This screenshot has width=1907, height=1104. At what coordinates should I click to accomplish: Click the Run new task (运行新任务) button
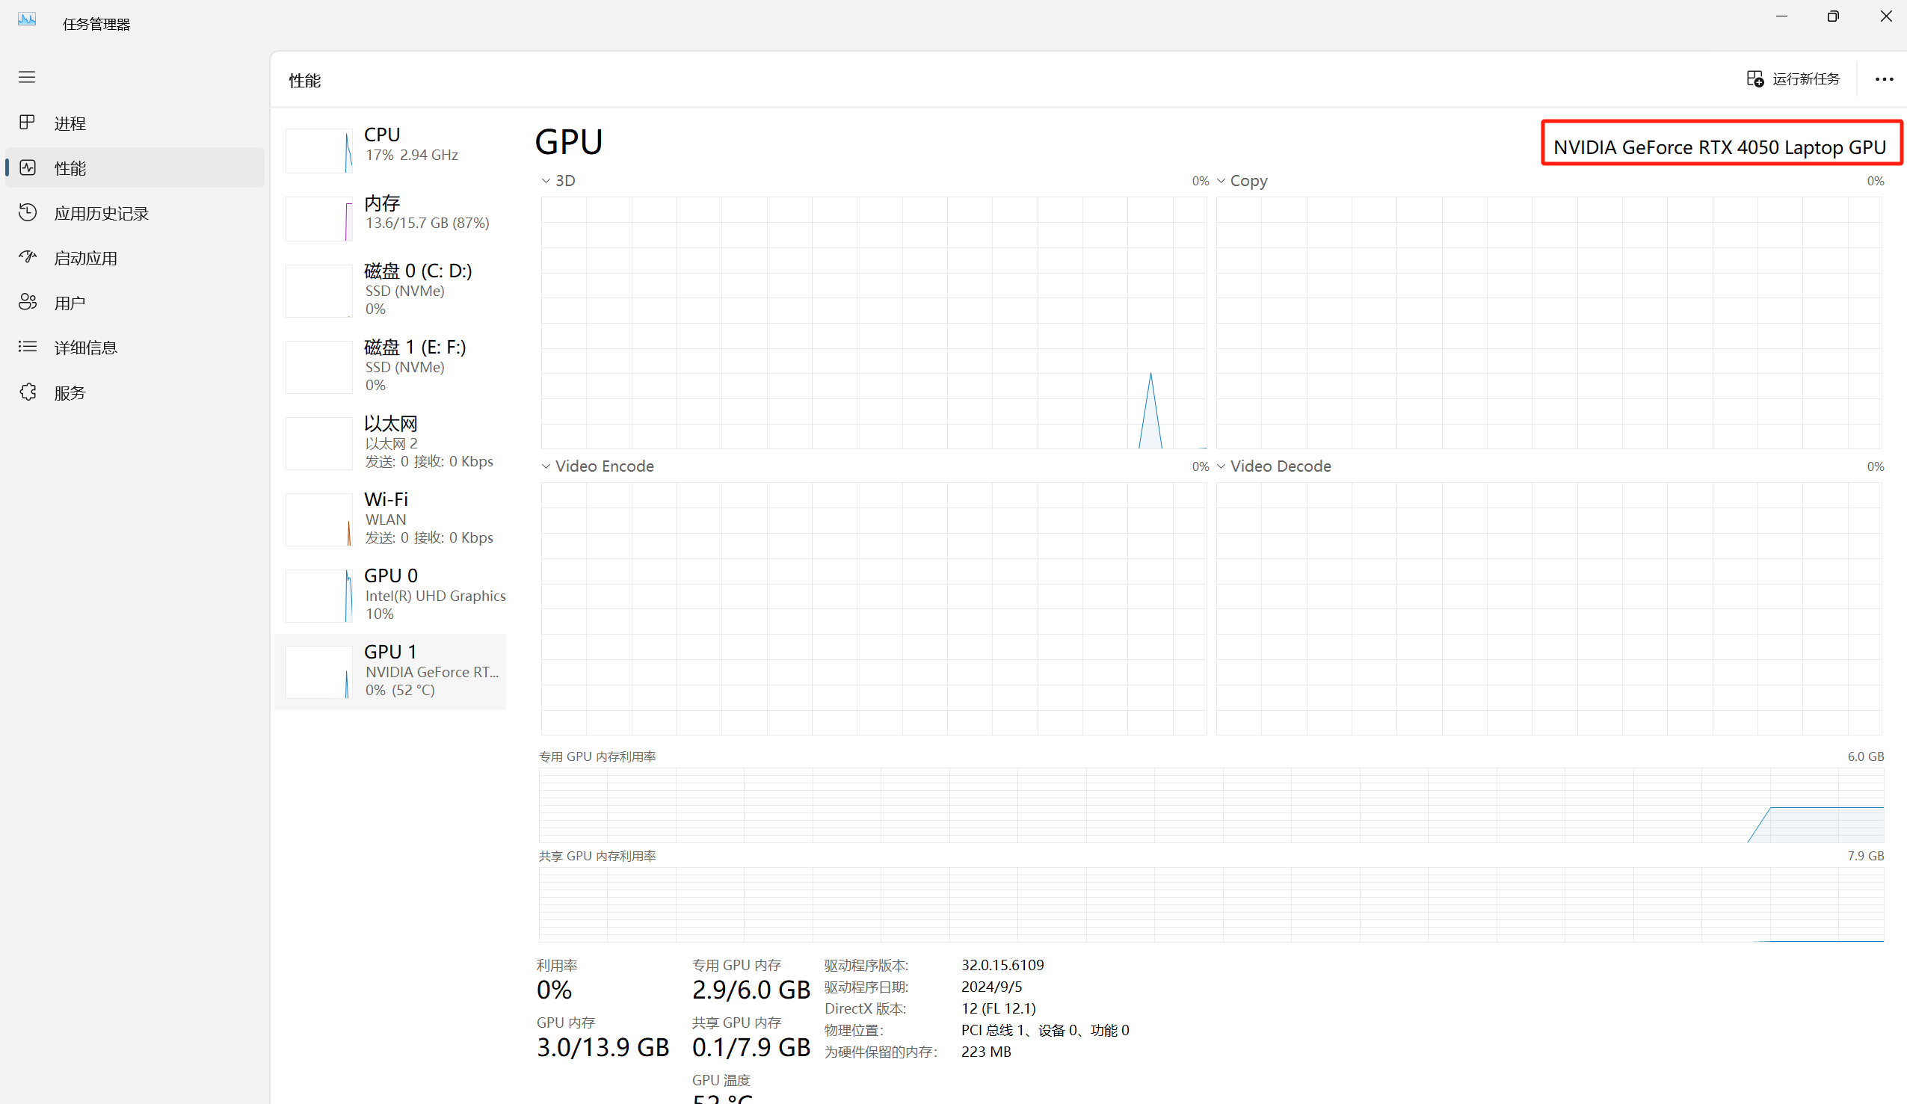pyautogui.click(x=1793, y=79)
